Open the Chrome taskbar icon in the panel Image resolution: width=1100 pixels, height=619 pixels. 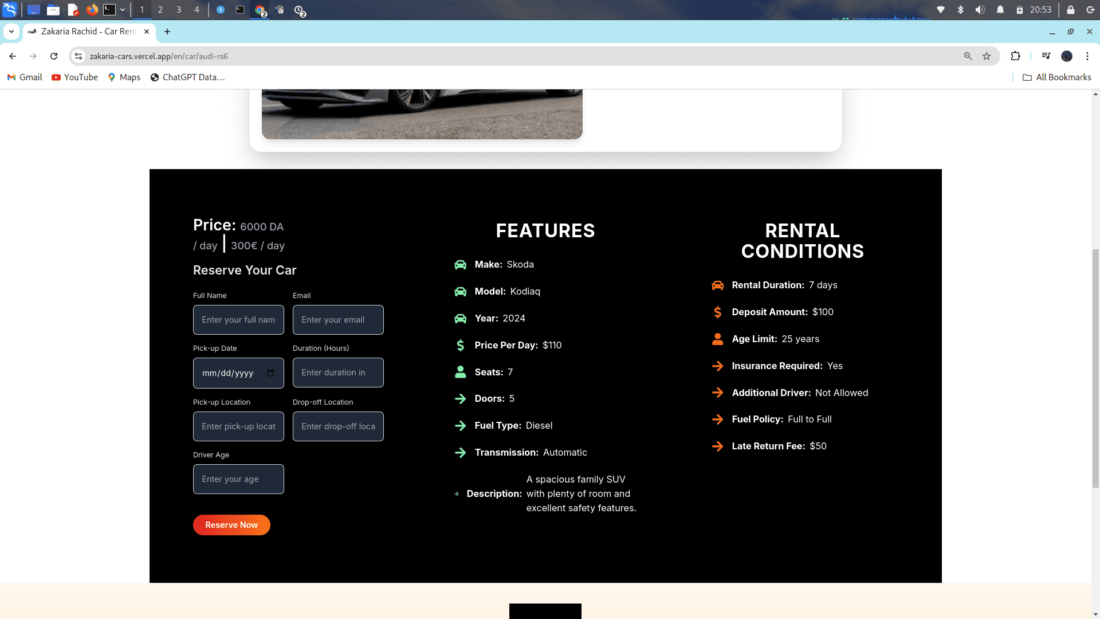pos(260,10)
